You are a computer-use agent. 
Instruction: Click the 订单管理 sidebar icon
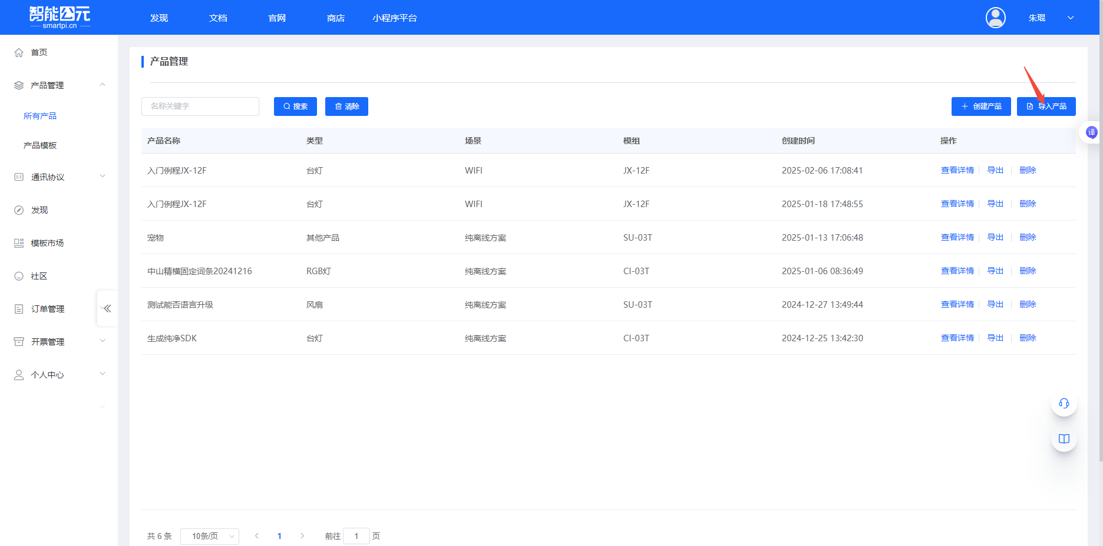[19, 309]
